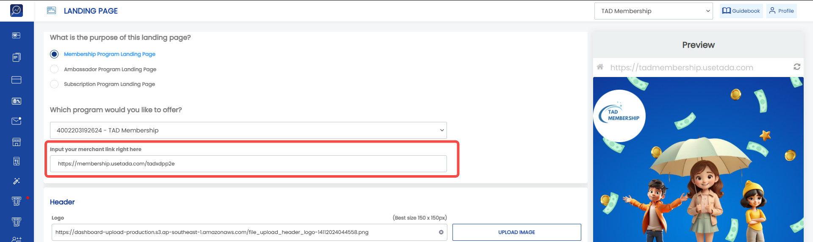Click the preview URL tadmembership.usetada.com
This screenshot has width=813, height=242.
point(682,67)
